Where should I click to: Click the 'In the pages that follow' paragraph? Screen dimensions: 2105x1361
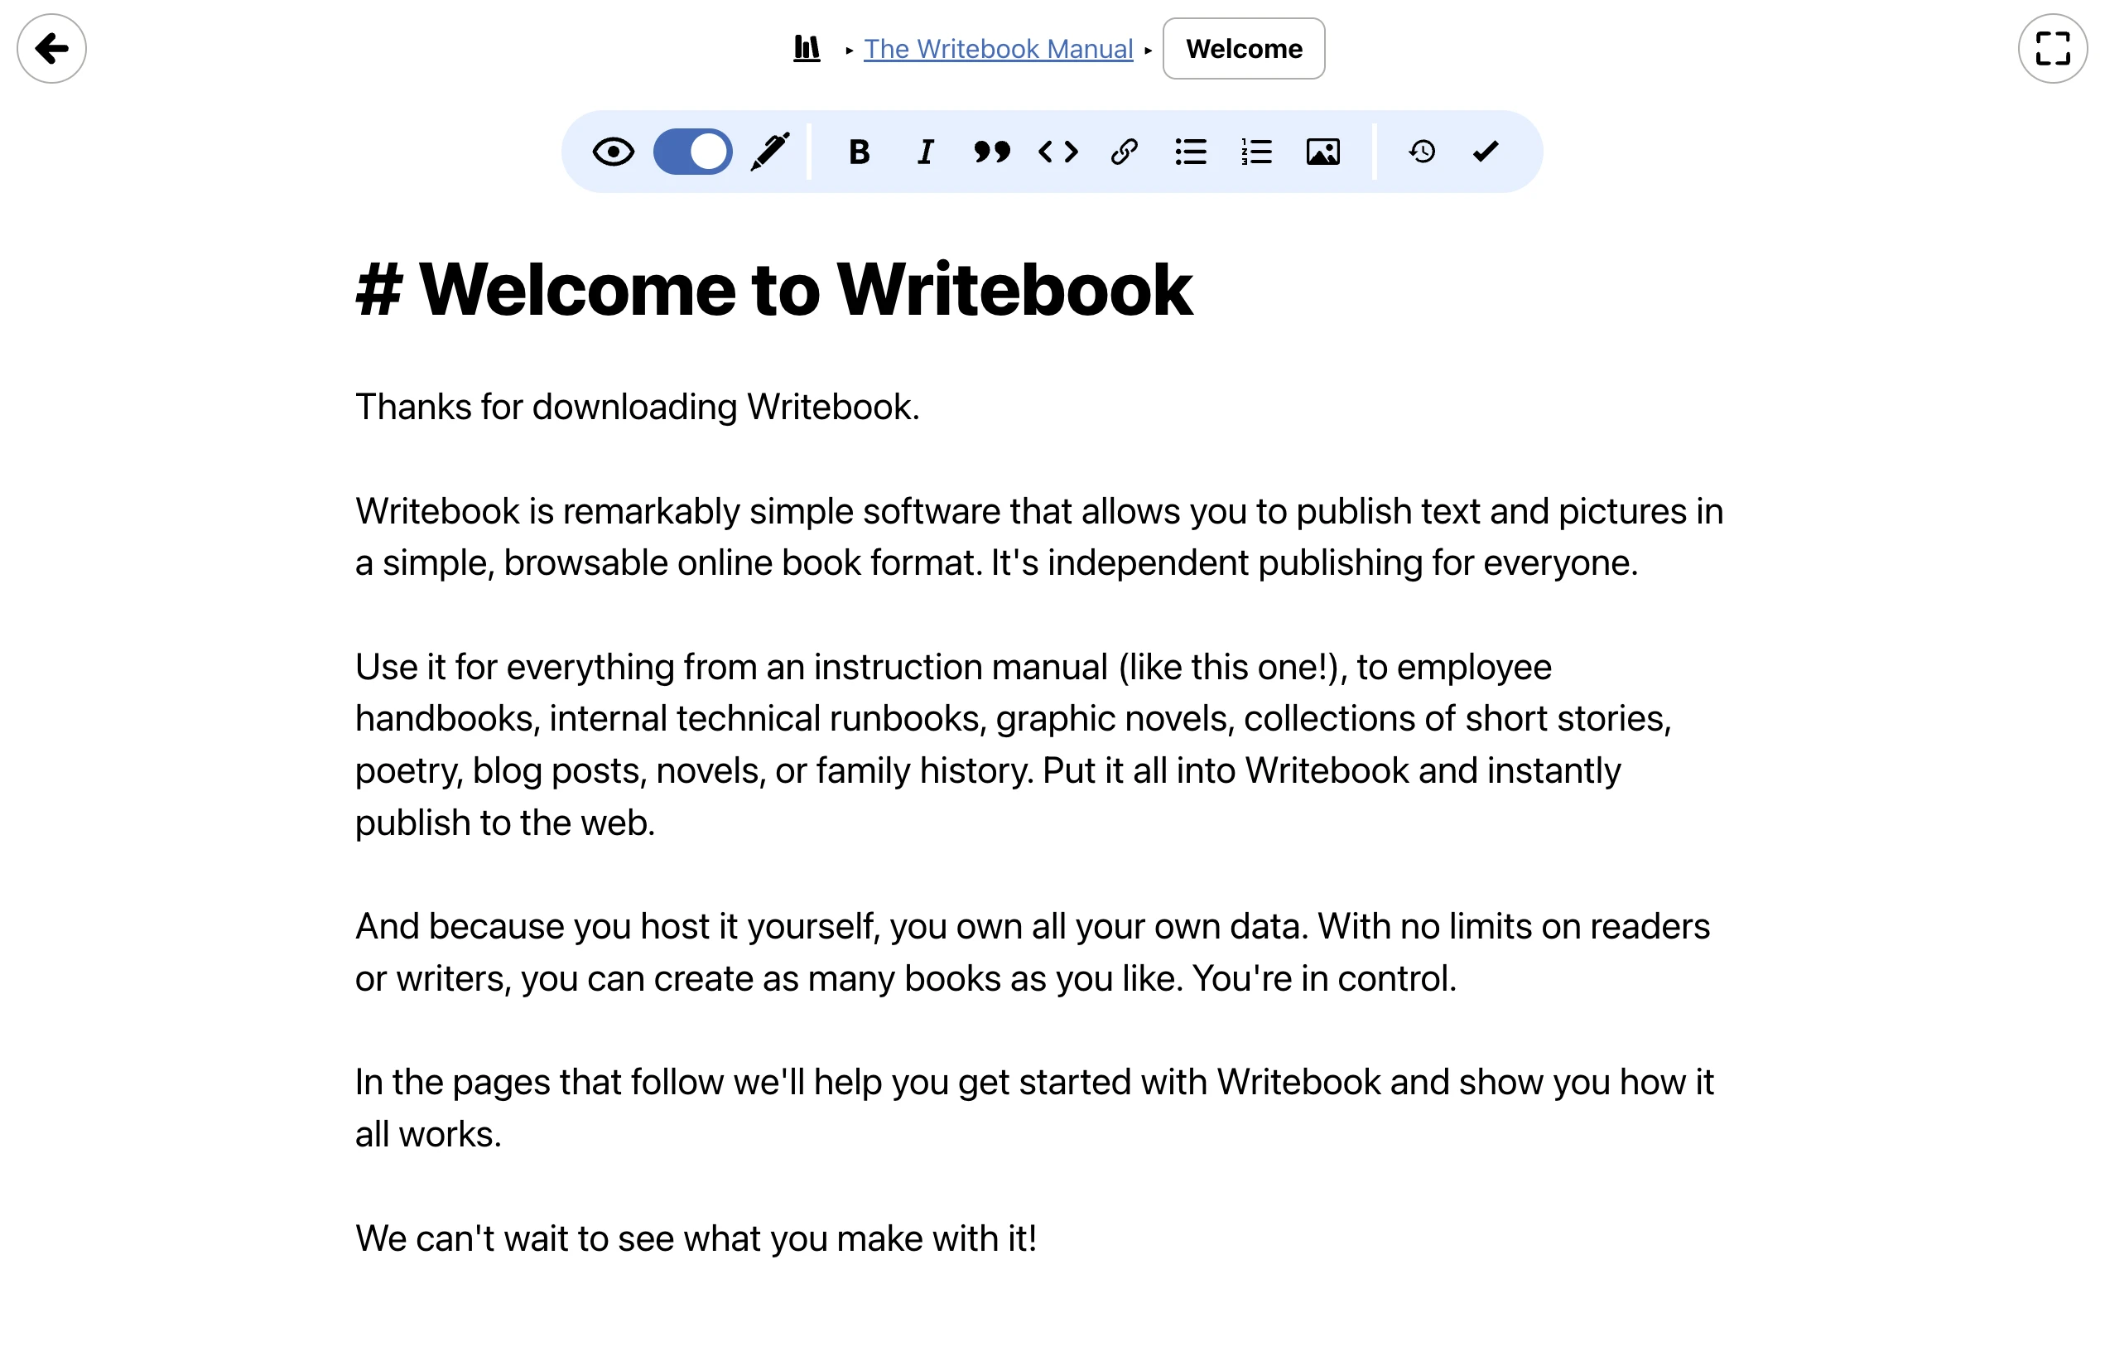pos(1034,1108)
